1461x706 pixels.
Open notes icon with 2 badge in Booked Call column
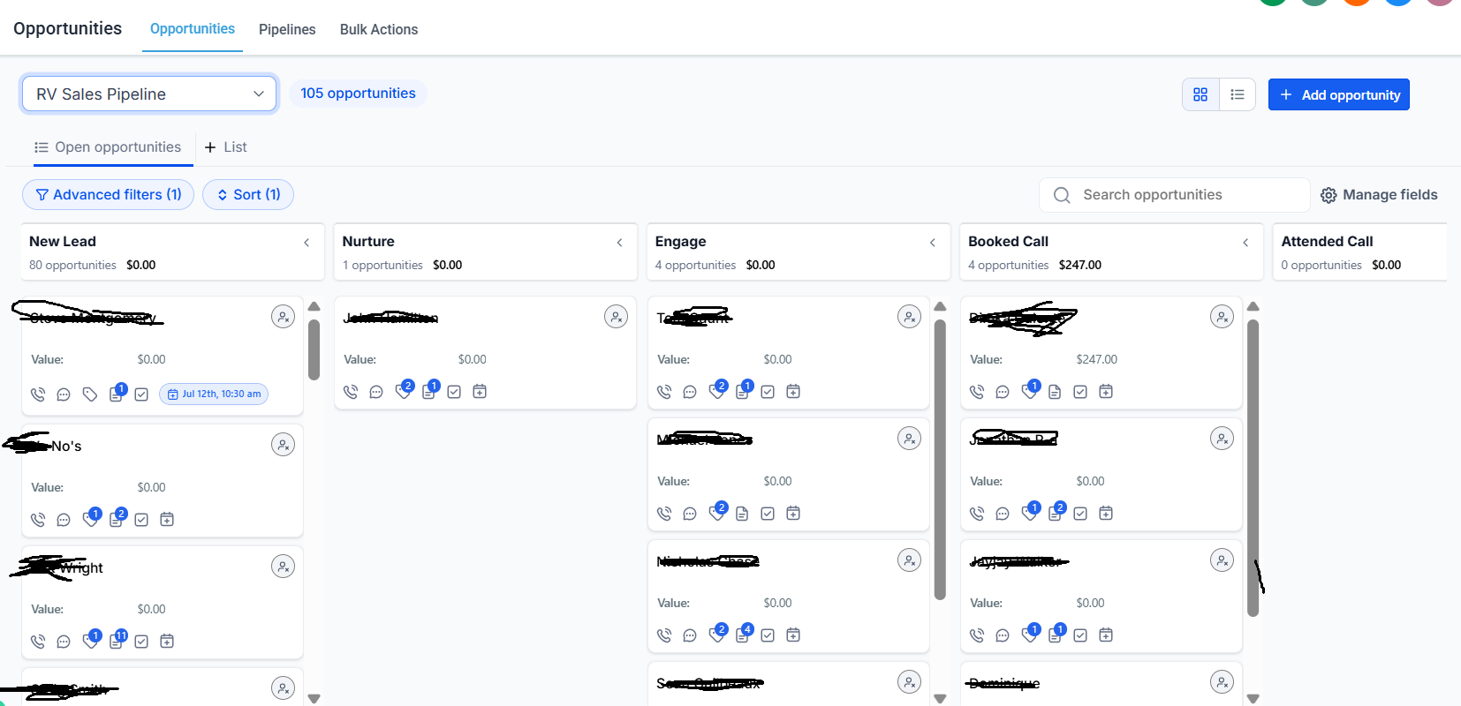point(1056,512)
